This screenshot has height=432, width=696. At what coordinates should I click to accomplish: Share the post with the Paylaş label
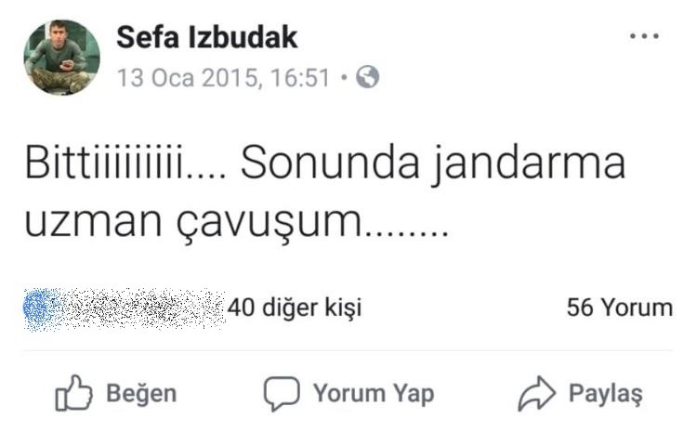click(606, 394)
